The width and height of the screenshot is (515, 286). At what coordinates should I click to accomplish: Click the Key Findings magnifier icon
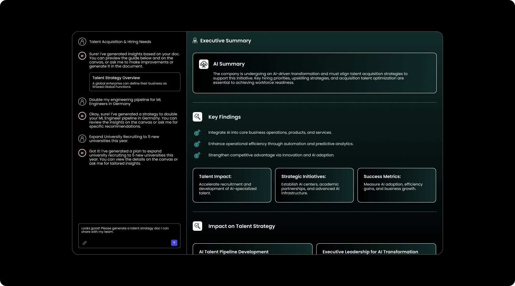point(197,117)
